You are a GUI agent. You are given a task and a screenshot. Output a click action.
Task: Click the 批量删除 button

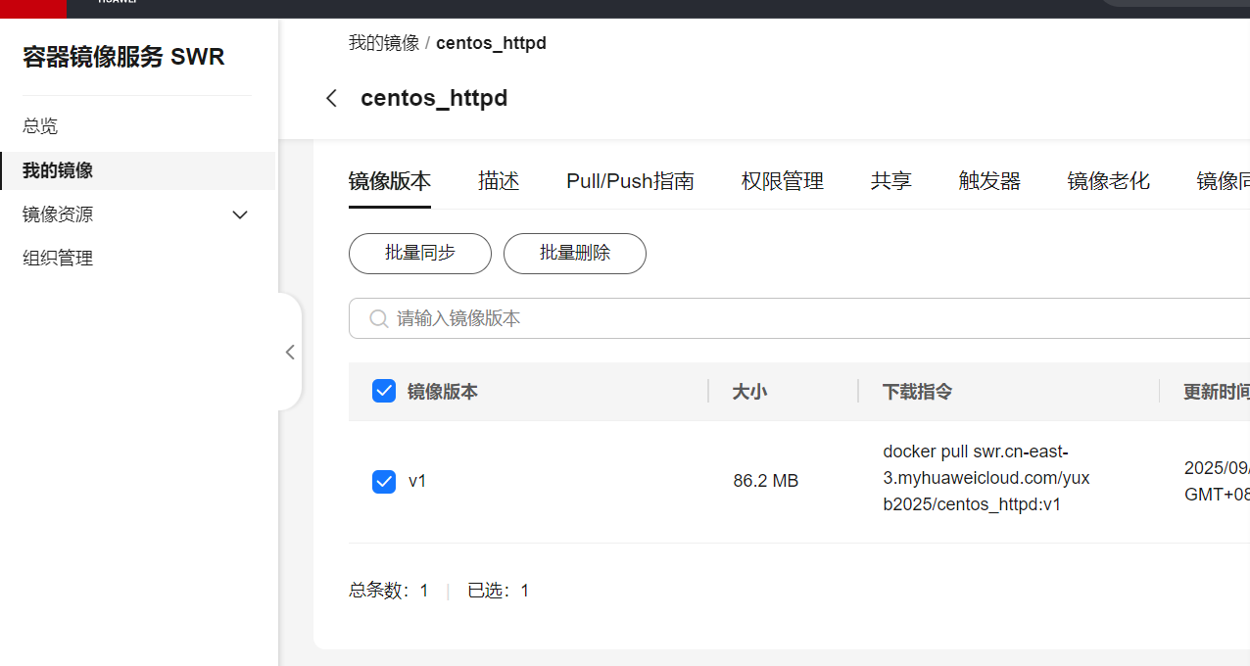[575, 254]
